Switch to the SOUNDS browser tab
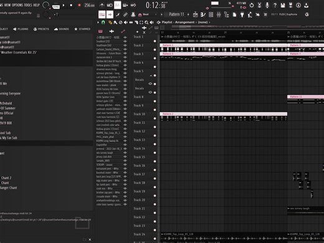 pyautogui.click(x=62, y=29)
